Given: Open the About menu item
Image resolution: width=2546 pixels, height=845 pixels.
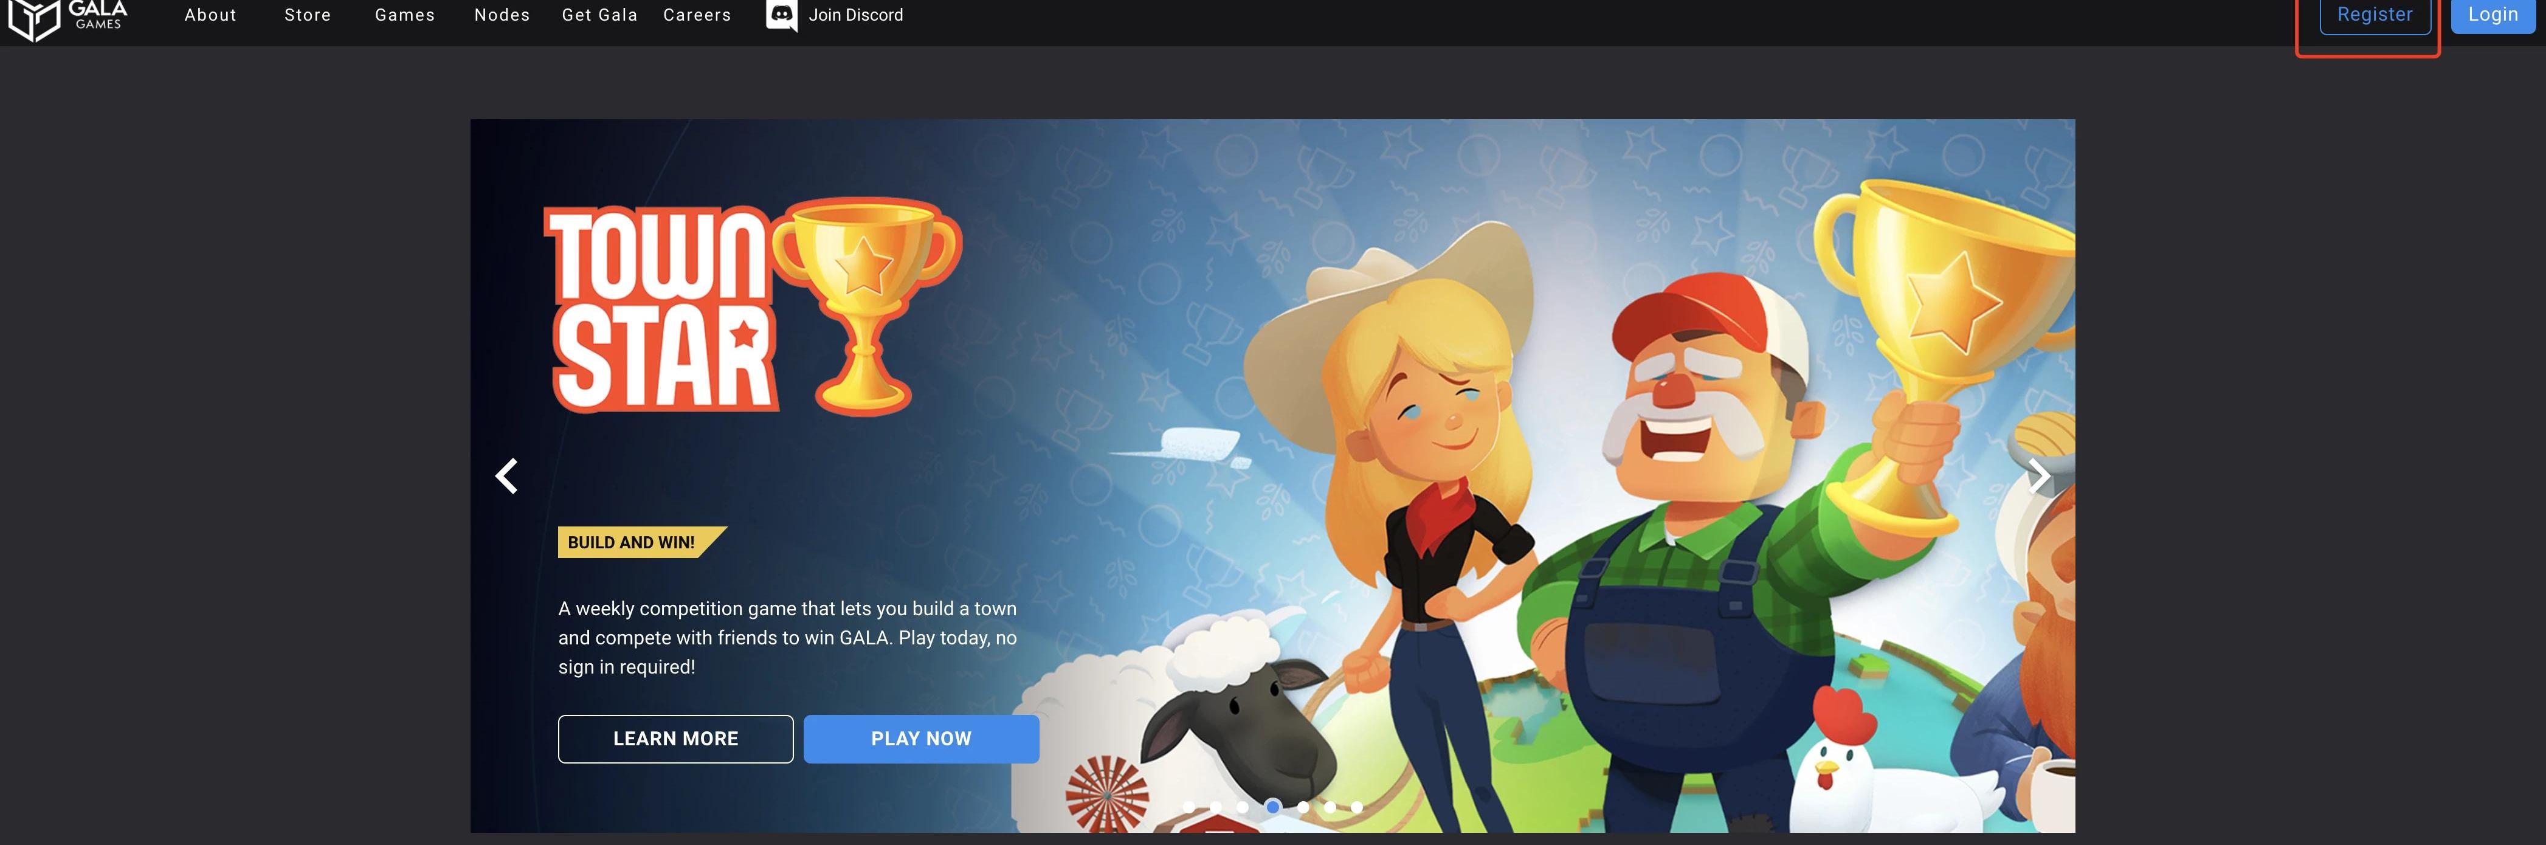Looking at the screenshot, I should point(210,15).
